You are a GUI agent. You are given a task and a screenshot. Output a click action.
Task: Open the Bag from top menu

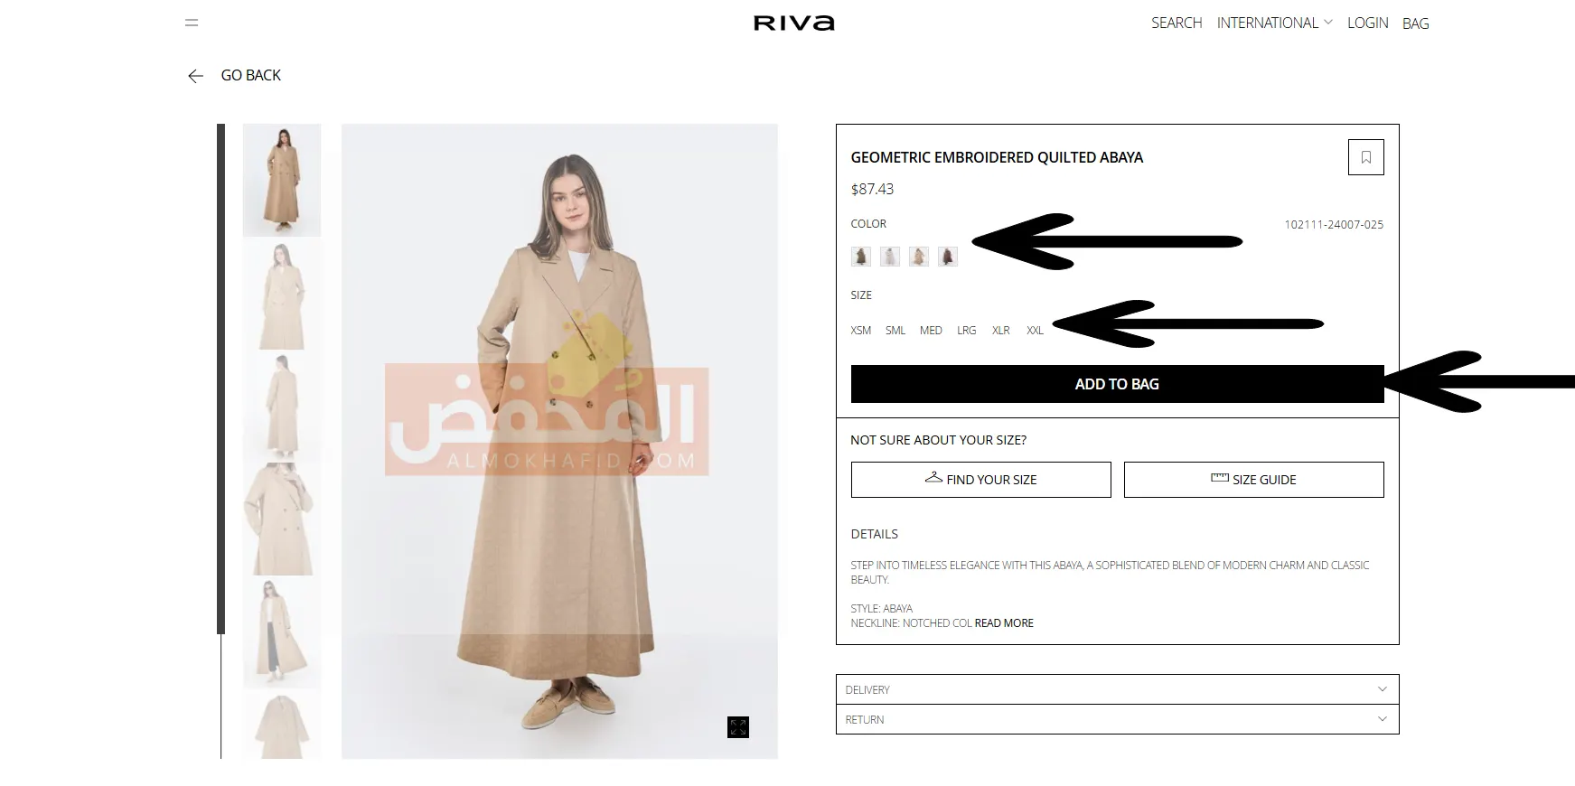[1415, 23]
